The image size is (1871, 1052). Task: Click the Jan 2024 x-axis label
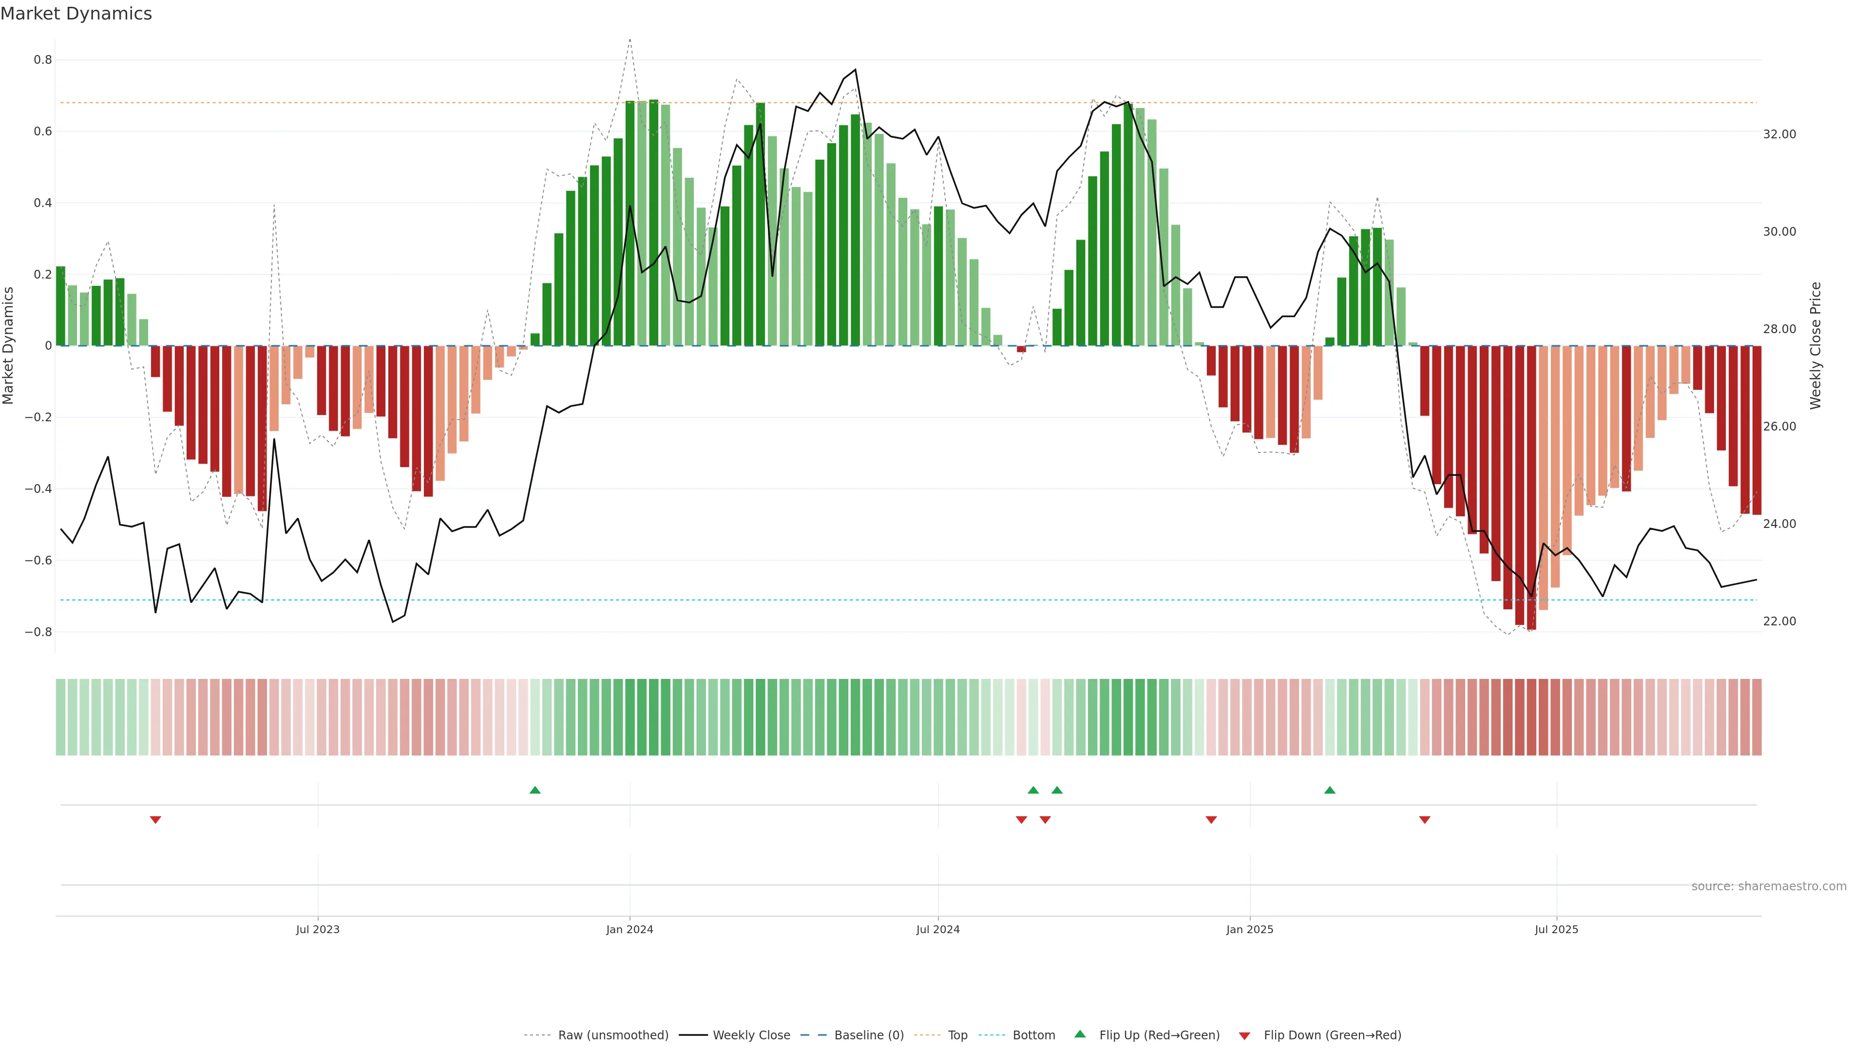pyautogui.click(x=630, y=929)
